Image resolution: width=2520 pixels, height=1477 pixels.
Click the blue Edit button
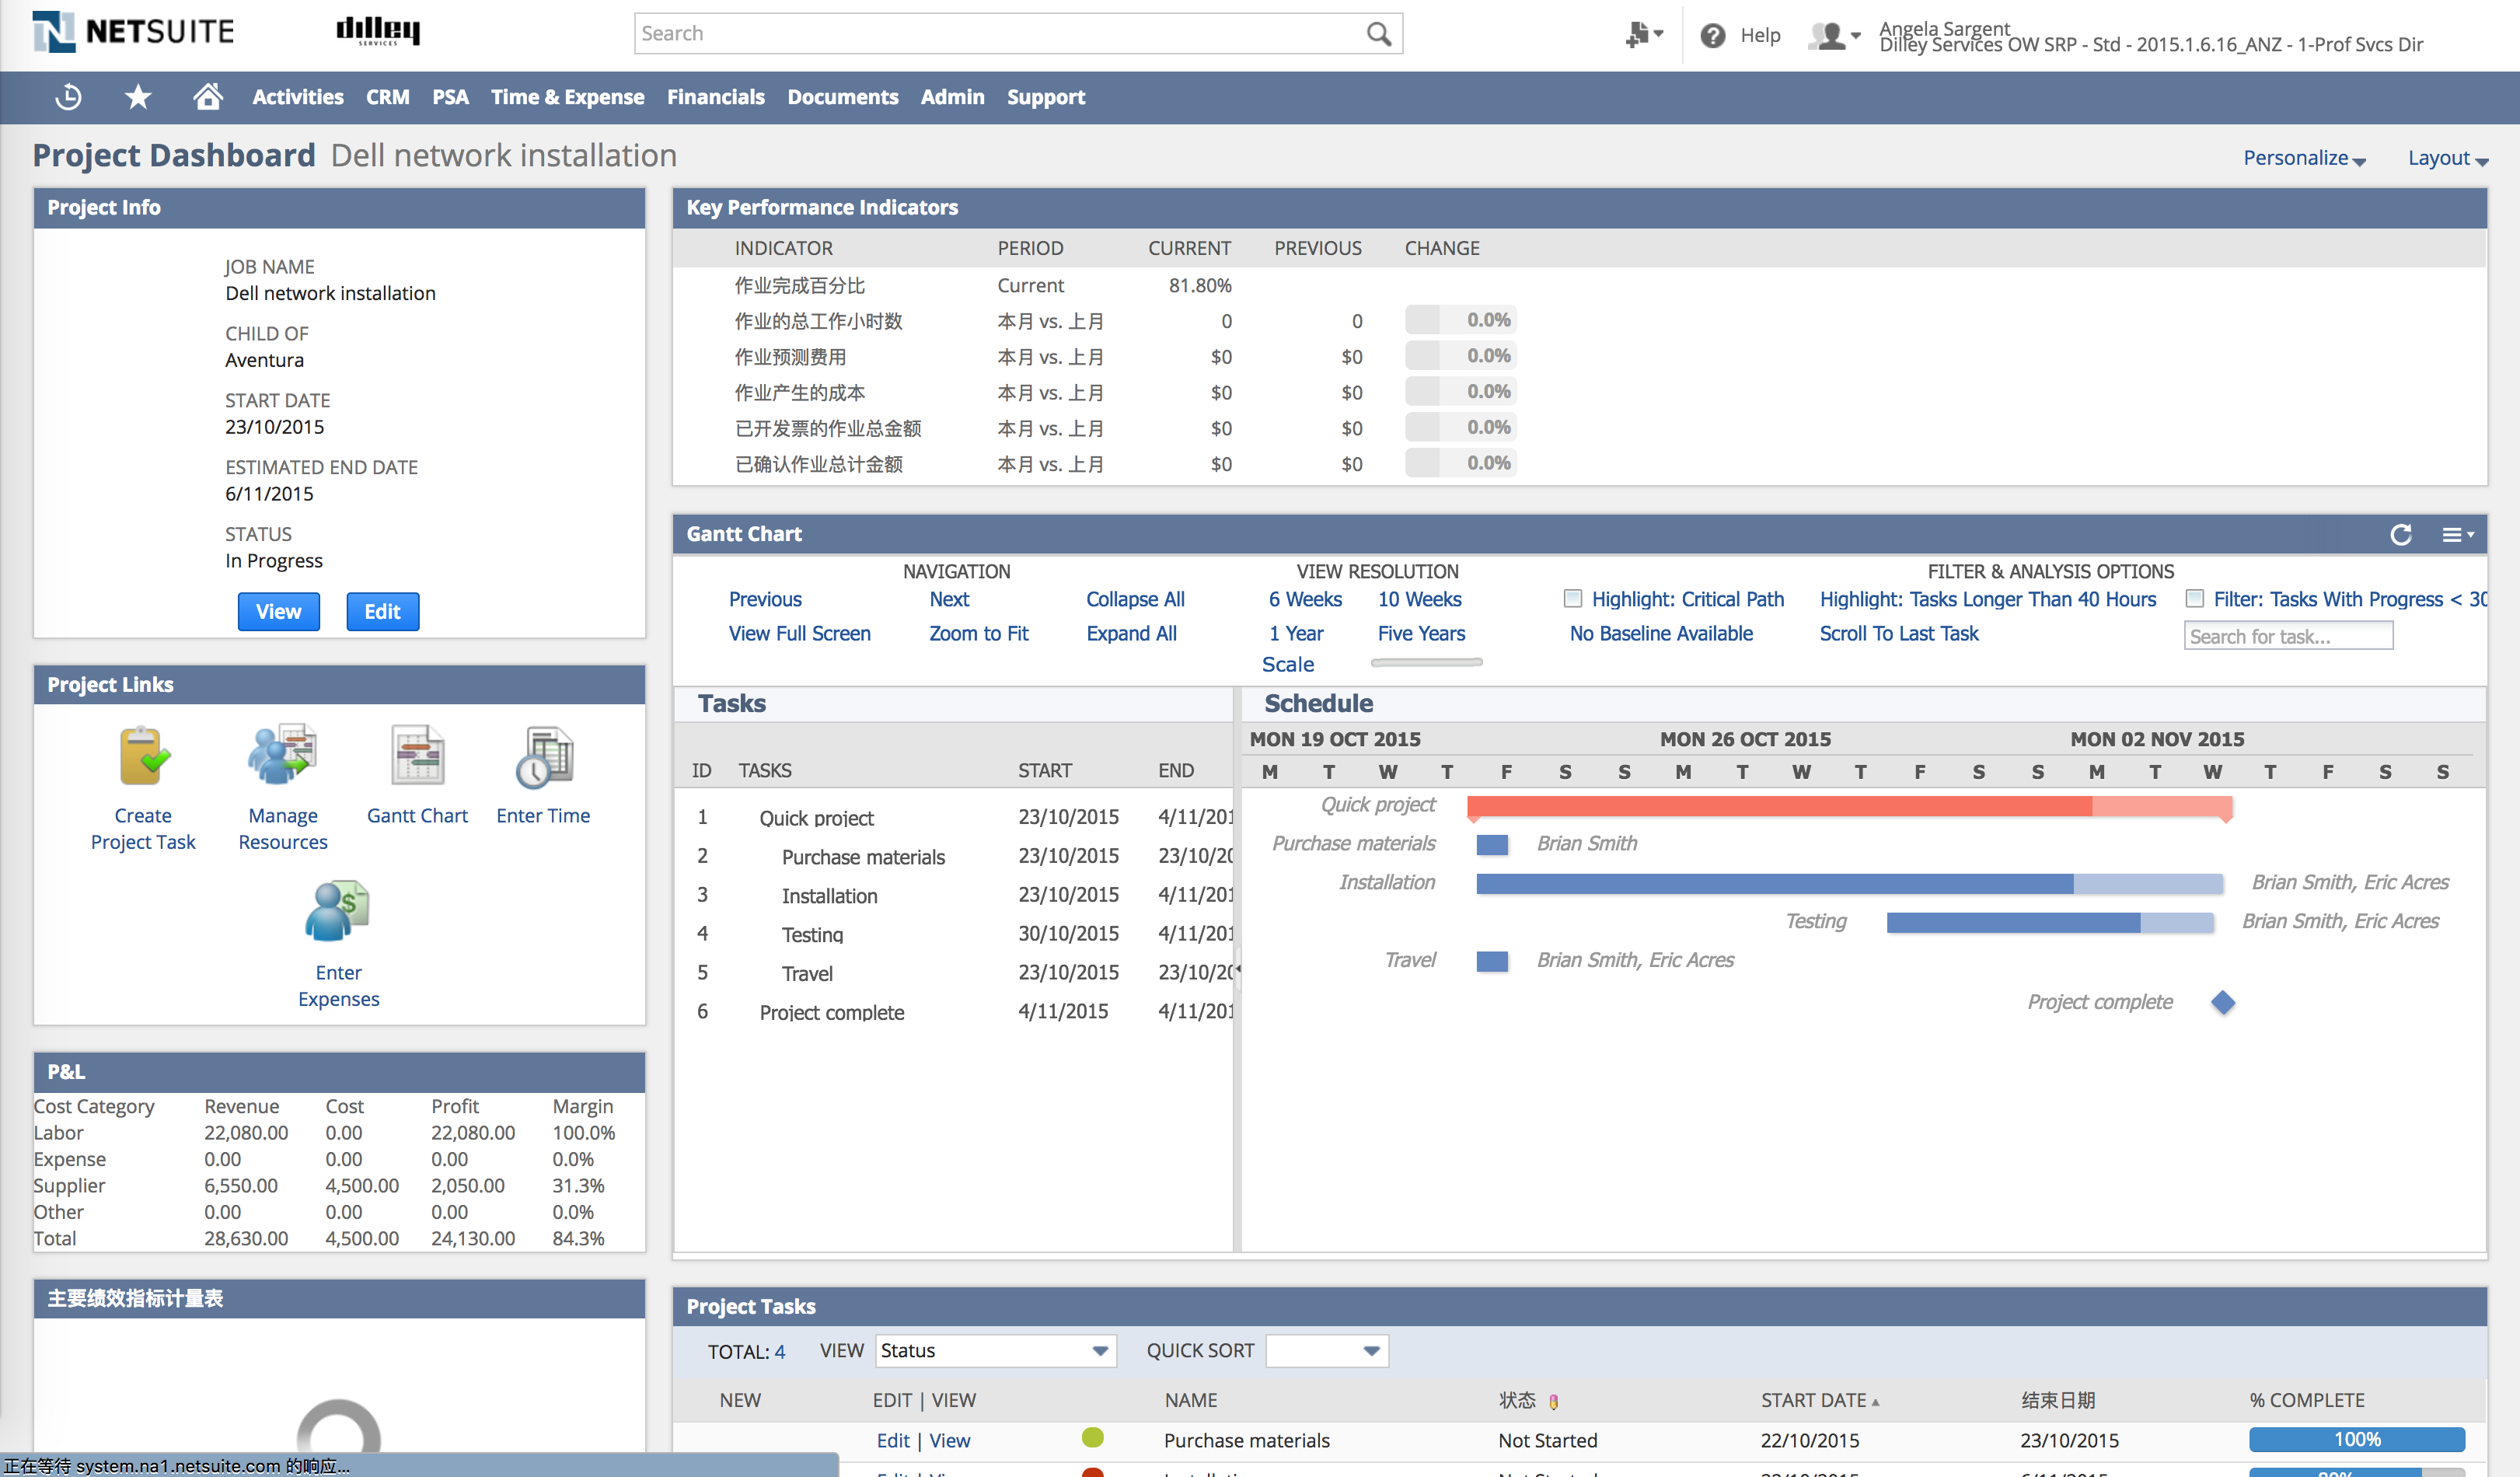tap(382, 612)
